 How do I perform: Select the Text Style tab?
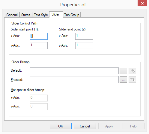click(x=41, y=15)
